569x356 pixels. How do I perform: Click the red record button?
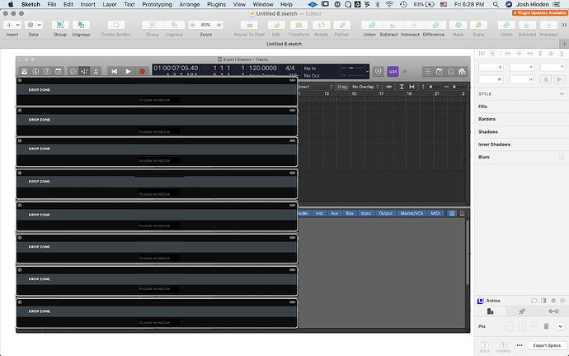(142, 72)
